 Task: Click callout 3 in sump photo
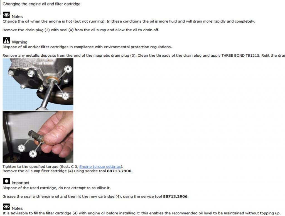pyautogui.click(x=65, y=96)
